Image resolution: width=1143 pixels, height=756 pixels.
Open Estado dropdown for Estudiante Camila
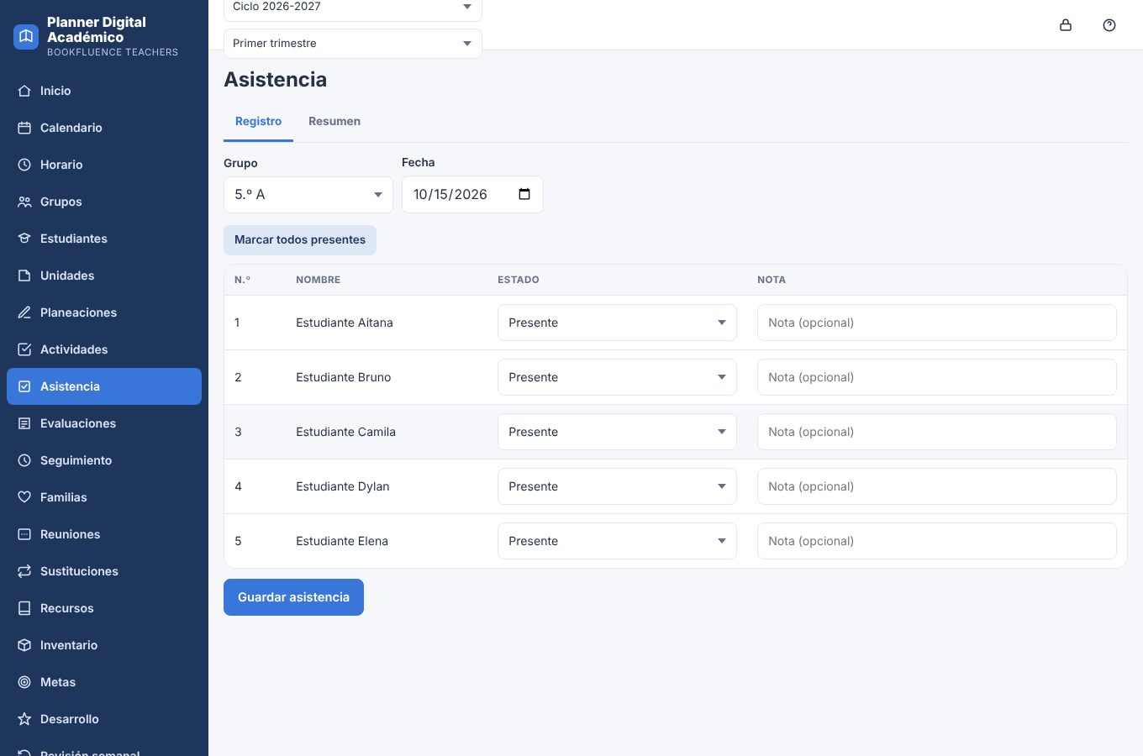(x=617, y=432)
